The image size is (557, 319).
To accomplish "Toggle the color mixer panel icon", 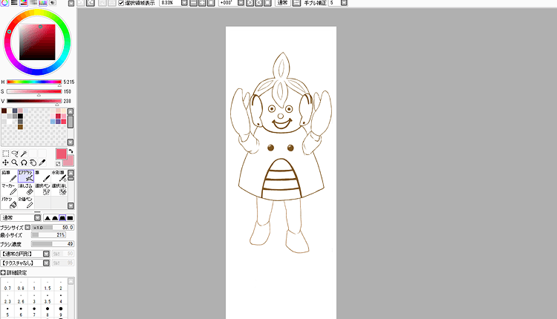I will (33, 2).
